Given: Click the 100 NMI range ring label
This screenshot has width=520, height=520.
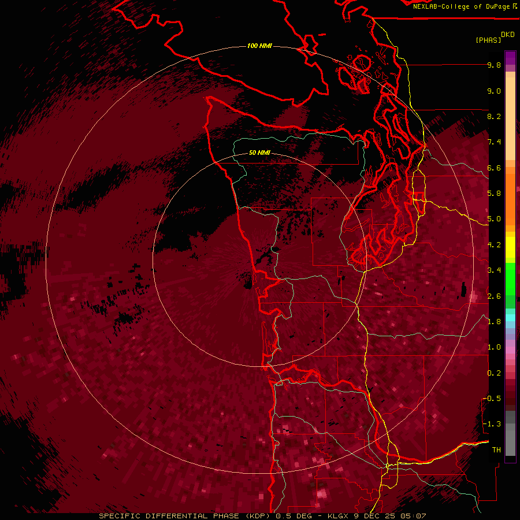Looking at the screenshot, I should click(x=259, y=46).
